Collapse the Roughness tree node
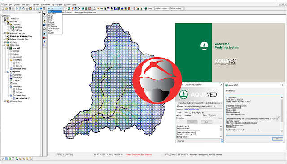Screen dimensions: 287x164 click(5, 71)
